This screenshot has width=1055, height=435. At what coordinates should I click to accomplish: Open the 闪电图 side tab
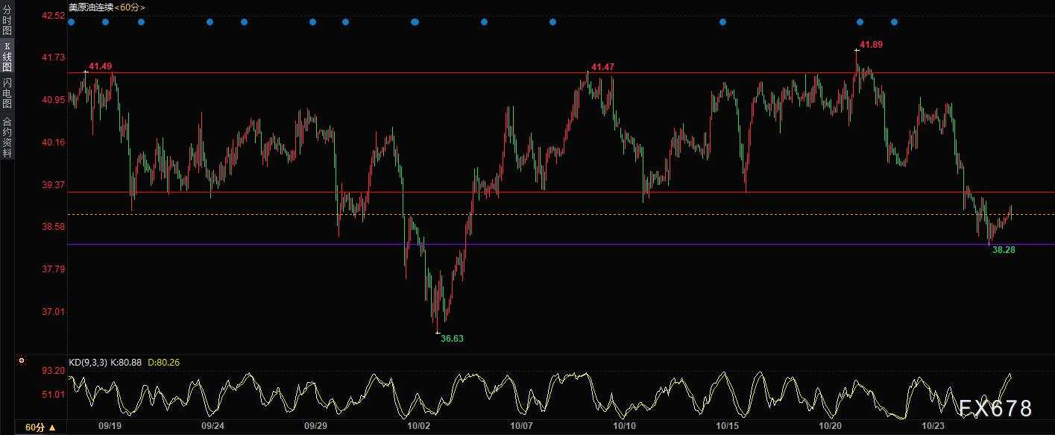coord(7,93)
